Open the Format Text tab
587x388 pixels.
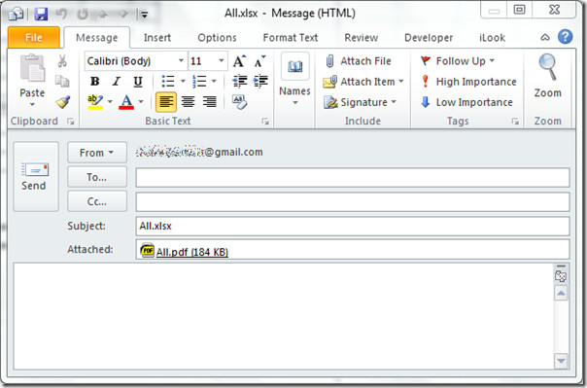coord(291,38)
